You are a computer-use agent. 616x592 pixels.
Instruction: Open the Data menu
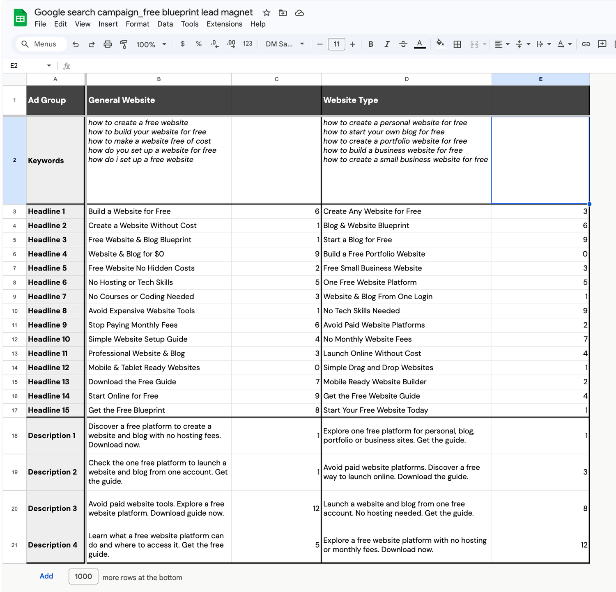coord(165,24)
